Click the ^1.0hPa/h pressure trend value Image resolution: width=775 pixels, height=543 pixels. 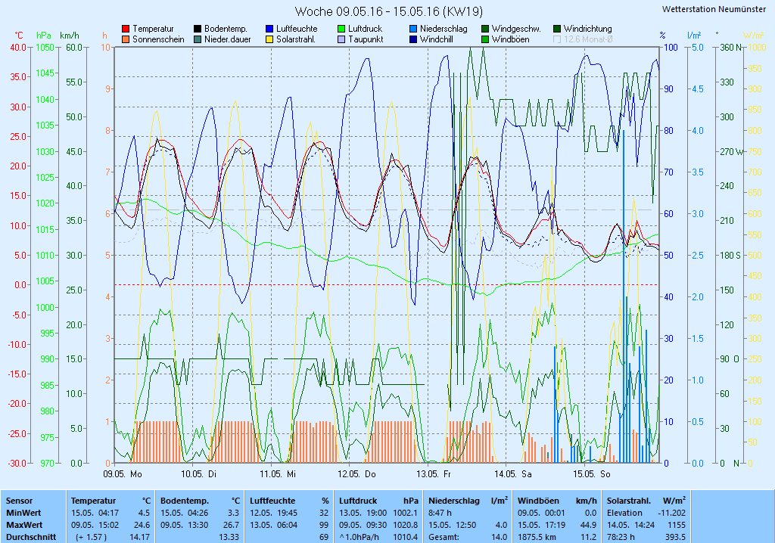tap(359, 537)
